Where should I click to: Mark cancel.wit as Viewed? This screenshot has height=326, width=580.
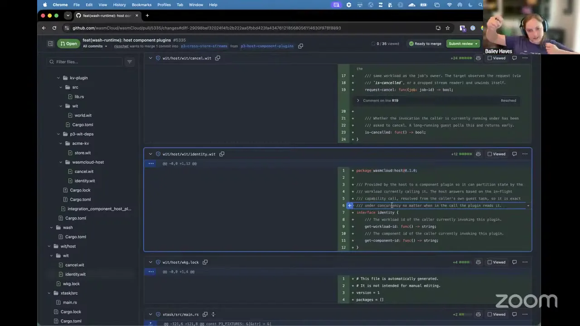pos(496,58)
